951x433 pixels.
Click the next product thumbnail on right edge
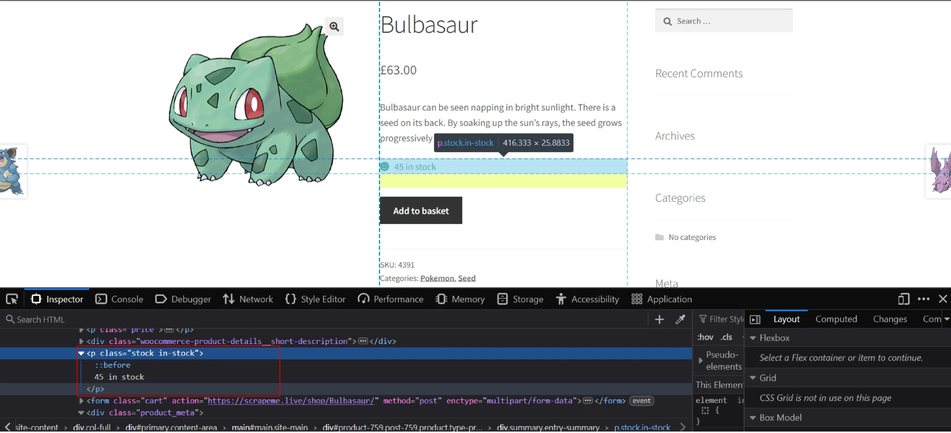click(x=939, y=171)
